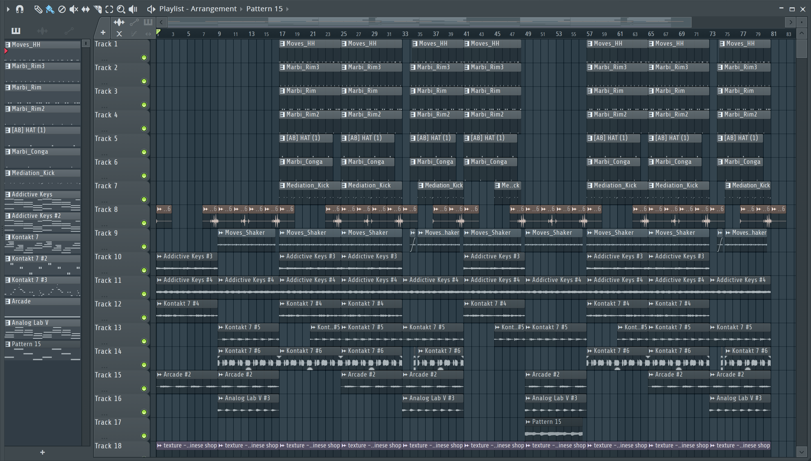
Task: Click the Pattern 15 breadcrumb label
Action: (264, 9)
